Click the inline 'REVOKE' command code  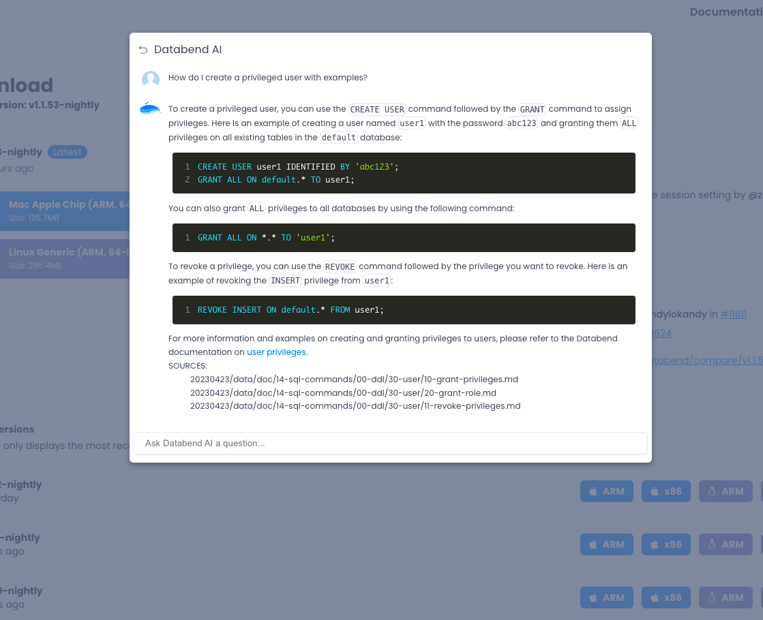click(340, 266)
